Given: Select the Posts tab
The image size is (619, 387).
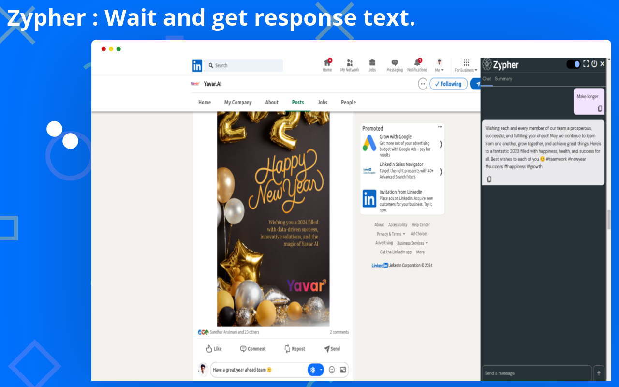Looking at the screenshot, I should [x=298, y=102].
